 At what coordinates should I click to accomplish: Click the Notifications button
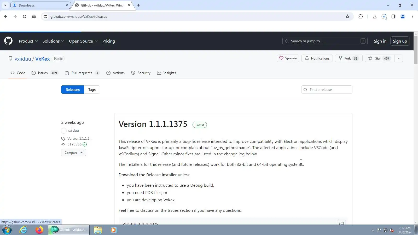point(317,58)
